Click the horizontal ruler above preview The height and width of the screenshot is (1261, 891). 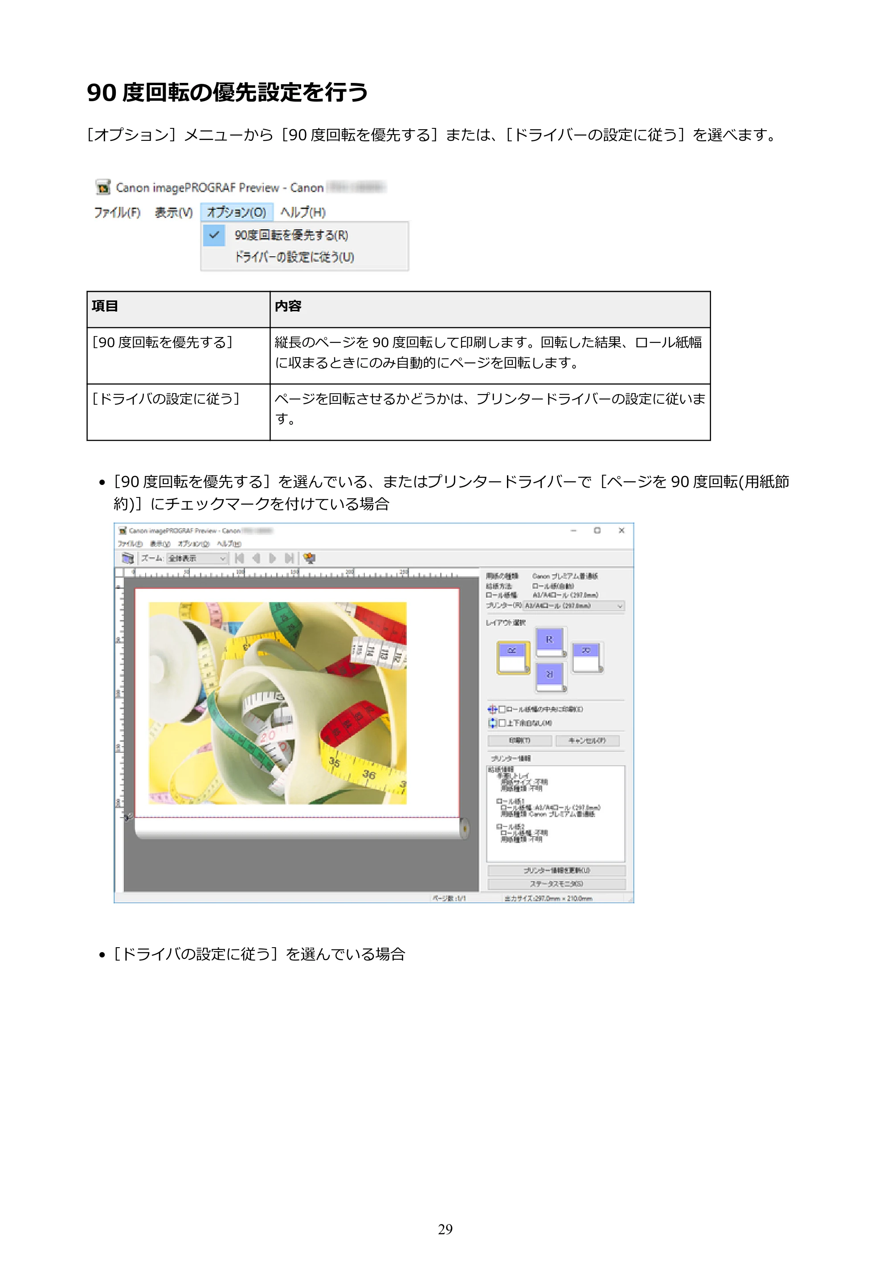(301, 572)
